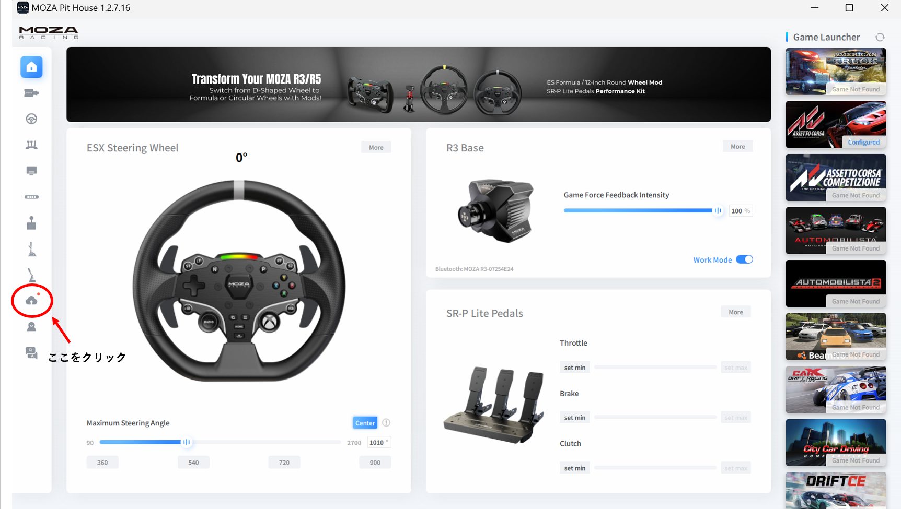Click the info icon beside Center

(x=386, y=423)
